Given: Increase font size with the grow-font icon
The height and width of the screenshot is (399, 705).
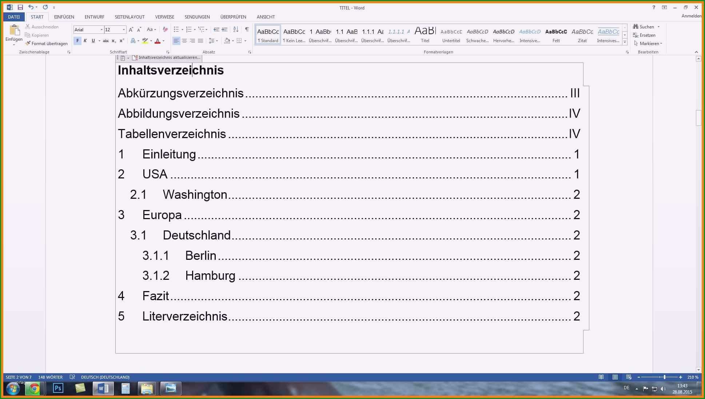Looking at the screenshot, I should tap(131, 29).
